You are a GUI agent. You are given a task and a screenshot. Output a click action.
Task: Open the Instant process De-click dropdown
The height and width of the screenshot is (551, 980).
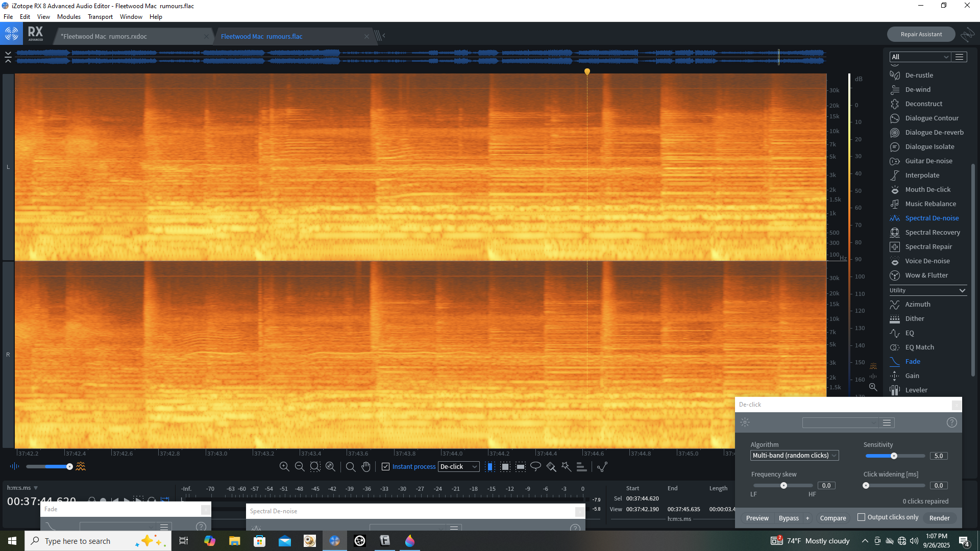pos(458,466)
